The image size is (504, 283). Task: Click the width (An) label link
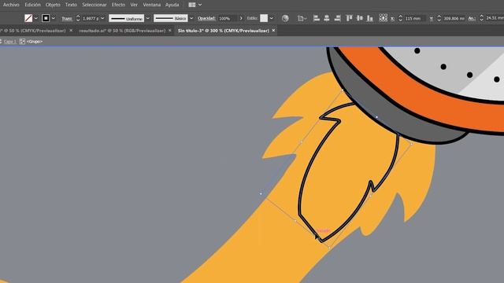click(x=472, y=19)
